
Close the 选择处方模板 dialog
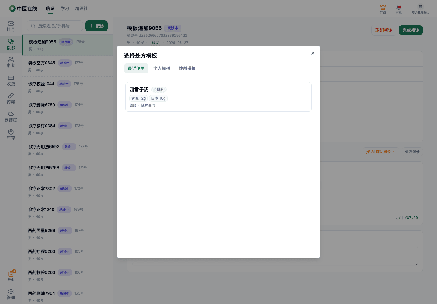[x=313, y=53]
